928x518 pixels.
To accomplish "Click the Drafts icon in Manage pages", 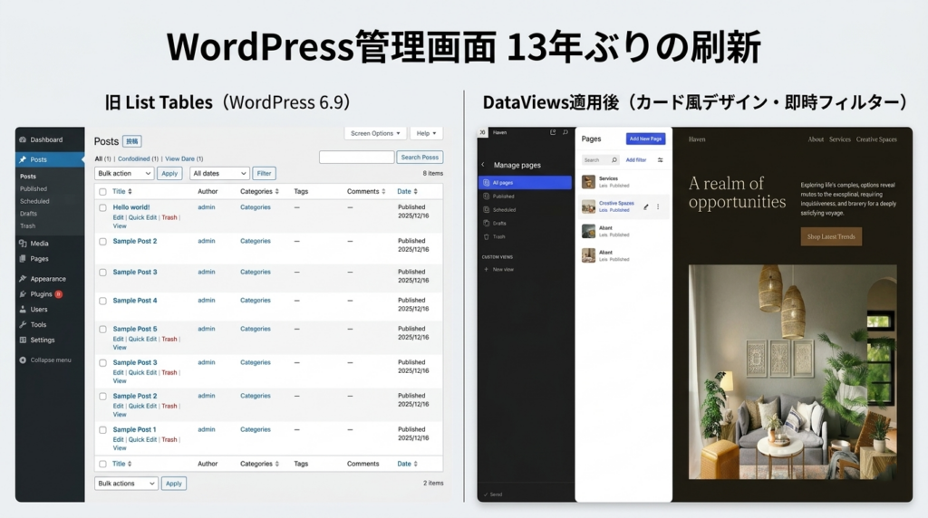I will click(x=487, y=224).
